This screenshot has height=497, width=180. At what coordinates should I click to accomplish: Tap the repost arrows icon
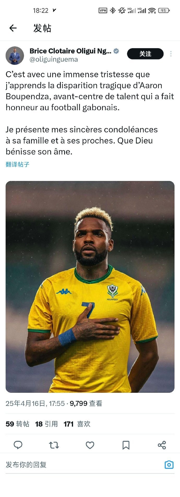[x=54, y=445]
